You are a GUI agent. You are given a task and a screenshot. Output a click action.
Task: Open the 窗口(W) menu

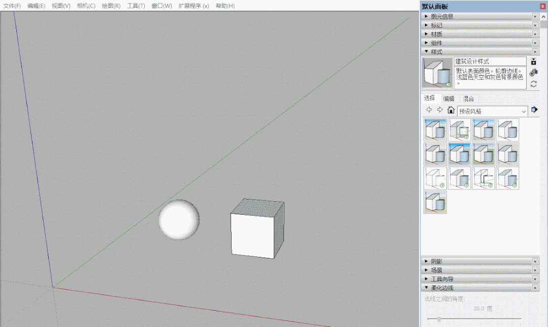click(162, 6)
